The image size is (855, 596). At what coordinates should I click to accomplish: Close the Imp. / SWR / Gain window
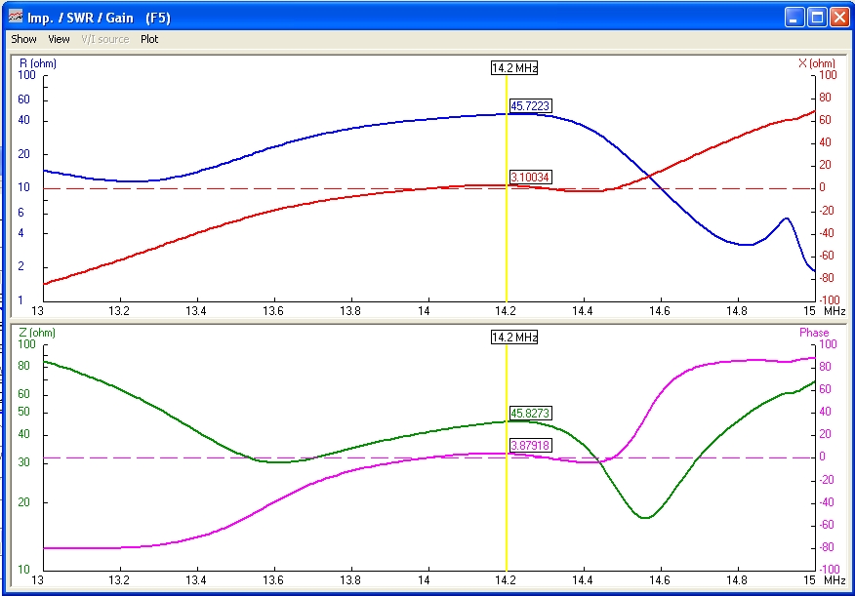click(839, 18)
